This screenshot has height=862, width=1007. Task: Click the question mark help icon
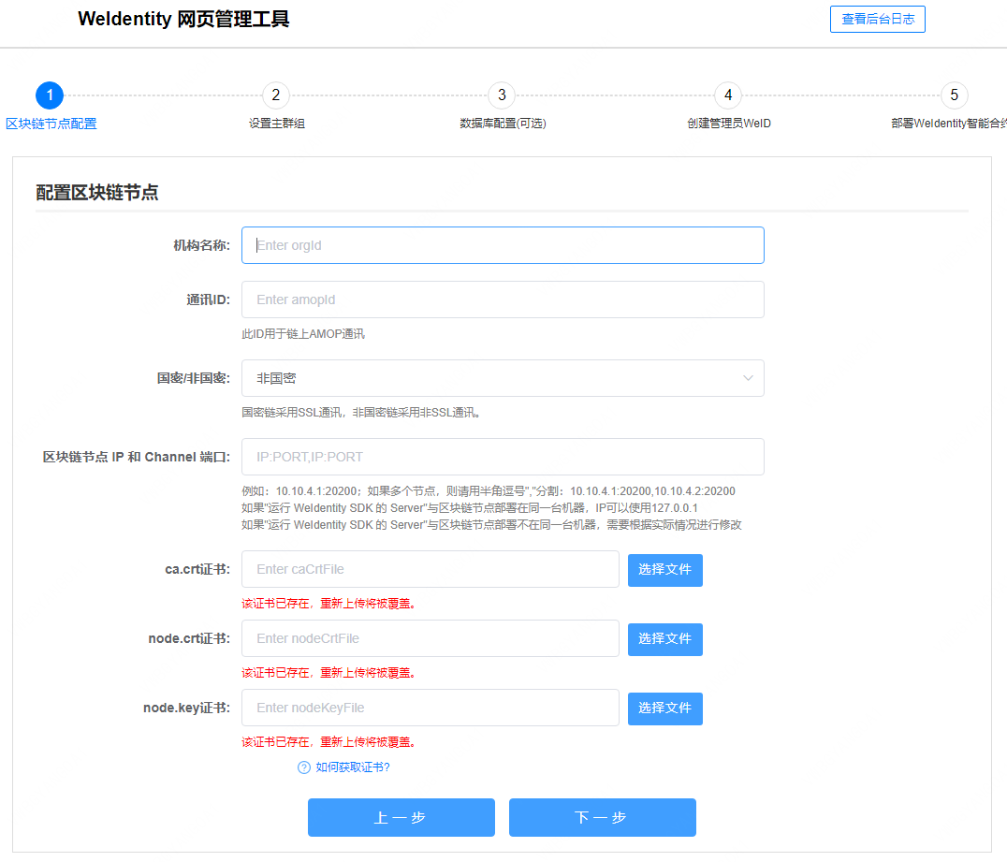click(x=304, y=767)
